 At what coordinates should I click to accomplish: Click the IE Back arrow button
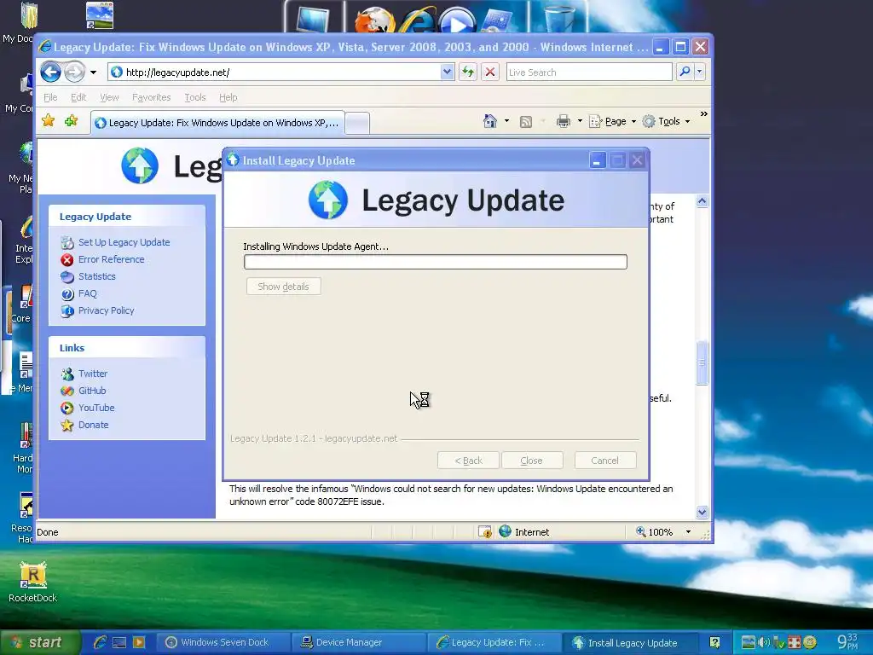pos(50,72)
